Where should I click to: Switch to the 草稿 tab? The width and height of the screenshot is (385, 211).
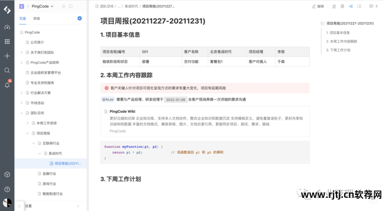pyautogui.click(x=36, y=19)
